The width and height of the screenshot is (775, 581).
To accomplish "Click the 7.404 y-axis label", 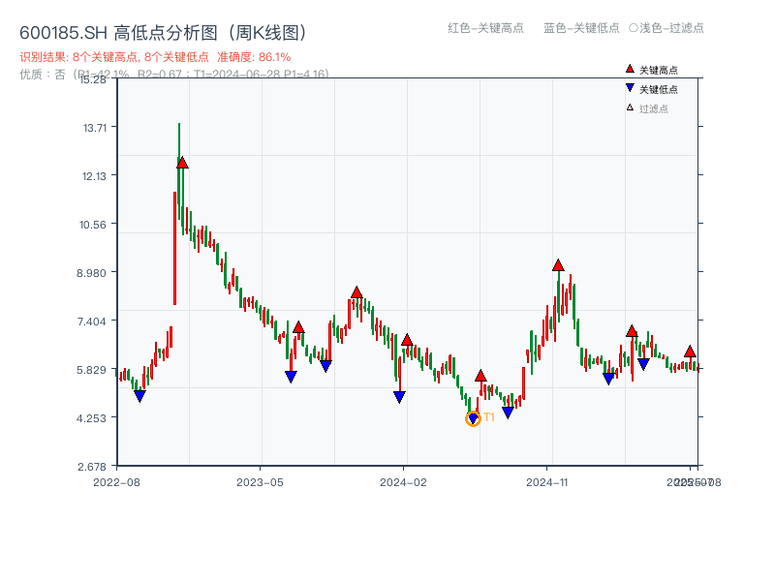I will (91, 321).
